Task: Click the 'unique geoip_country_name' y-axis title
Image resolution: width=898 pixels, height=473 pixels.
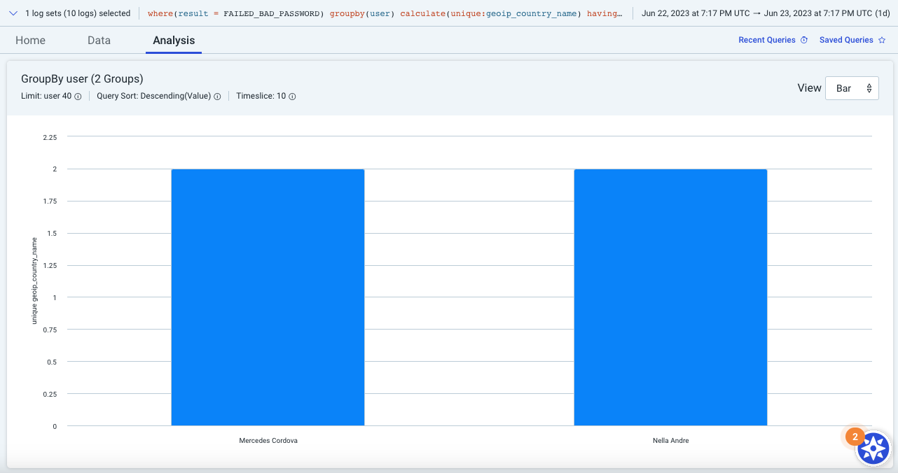Action: point(34,281)
